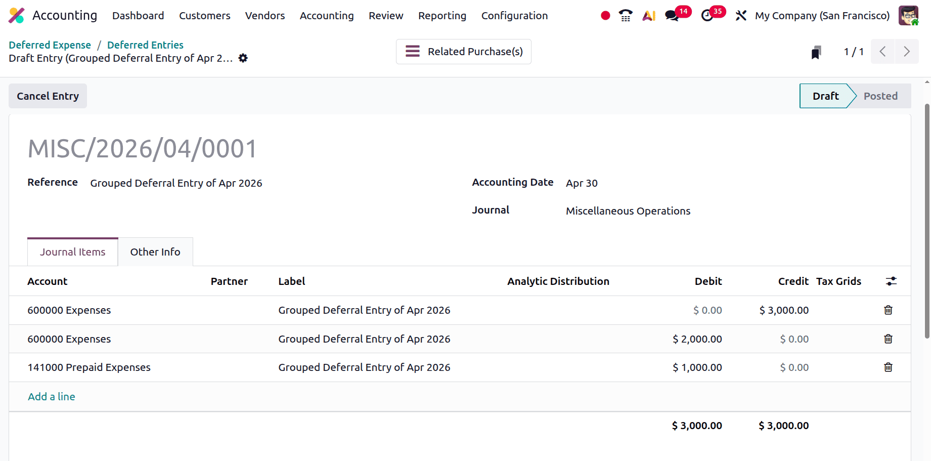
Task: Click the $ 2,000.00 debit cell
Action: click(x=697, y=339)
